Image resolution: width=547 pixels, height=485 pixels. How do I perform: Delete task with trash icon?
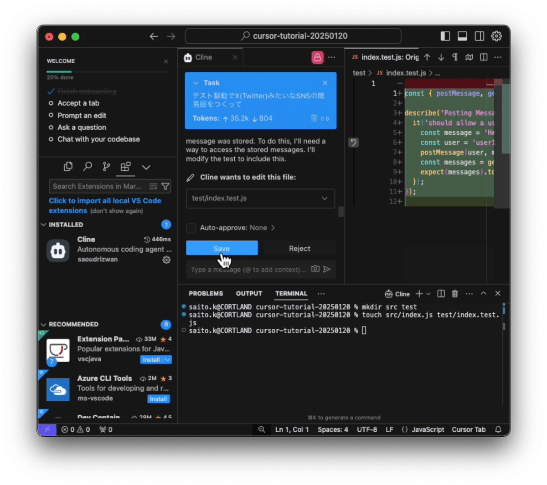tap(314, 118)
